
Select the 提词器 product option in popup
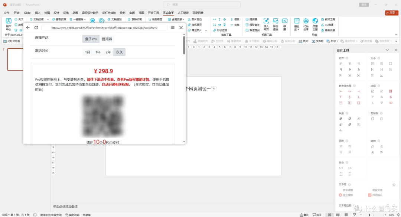[107, 39]
